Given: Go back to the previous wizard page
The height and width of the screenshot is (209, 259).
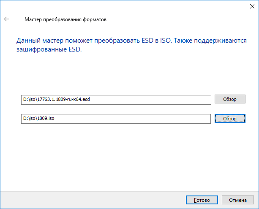Looking at the screenshot, I should [6, 19].
